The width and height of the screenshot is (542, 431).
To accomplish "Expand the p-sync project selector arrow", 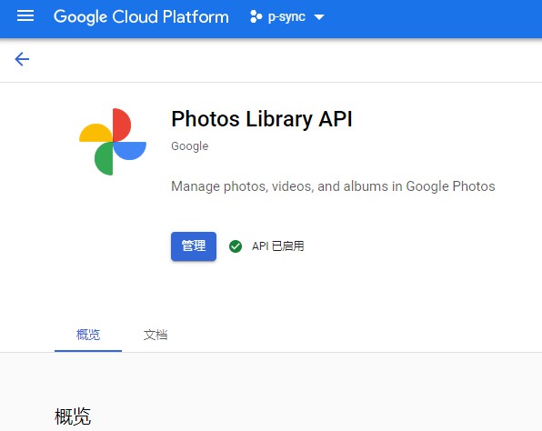I will (319, 17).
